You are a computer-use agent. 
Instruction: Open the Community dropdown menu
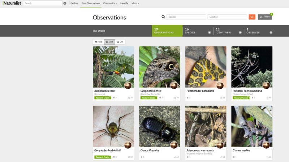pos(110,3)
